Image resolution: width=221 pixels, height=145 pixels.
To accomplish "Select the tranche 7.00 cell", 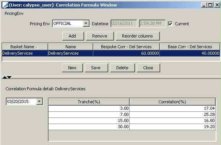I will 89,114.
